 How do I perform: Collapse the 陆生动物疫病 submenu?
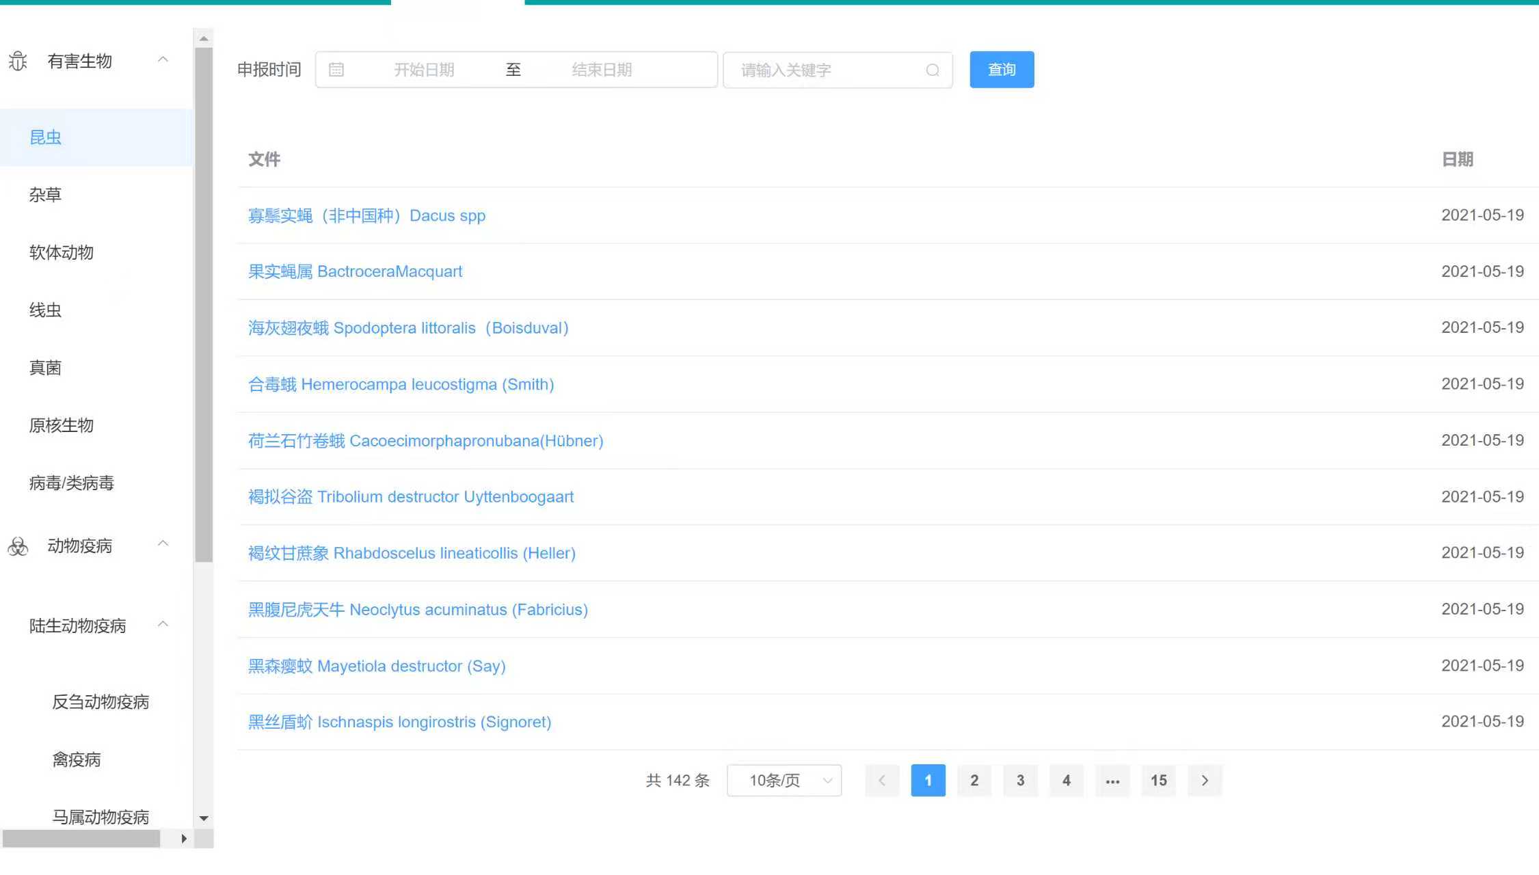[163, 625]
